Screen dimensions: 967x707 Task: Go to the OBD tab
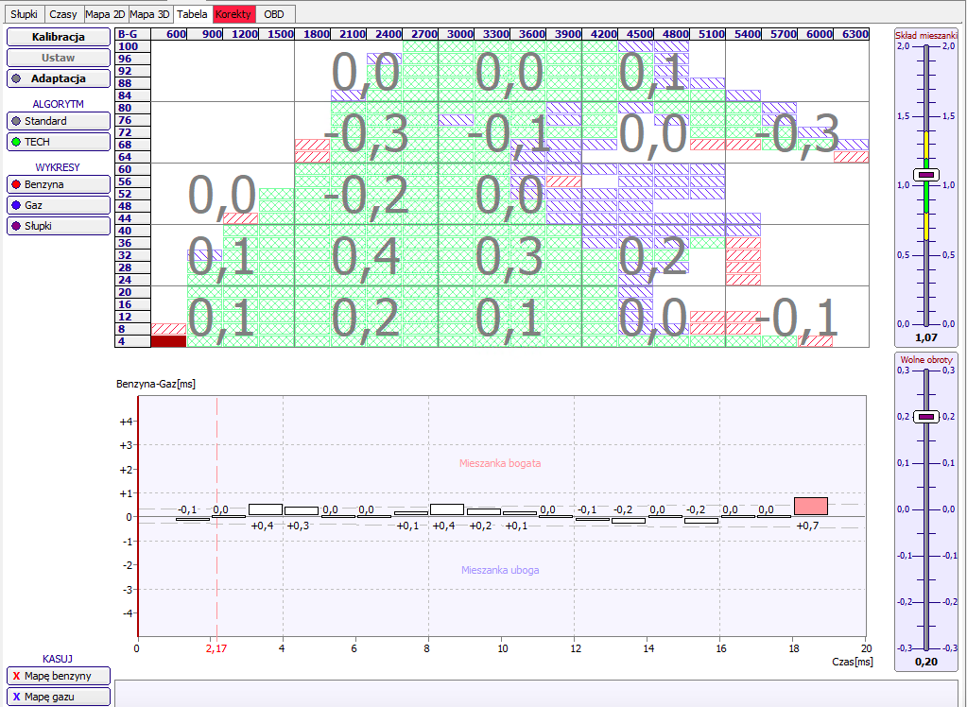(x=273, y=15)
